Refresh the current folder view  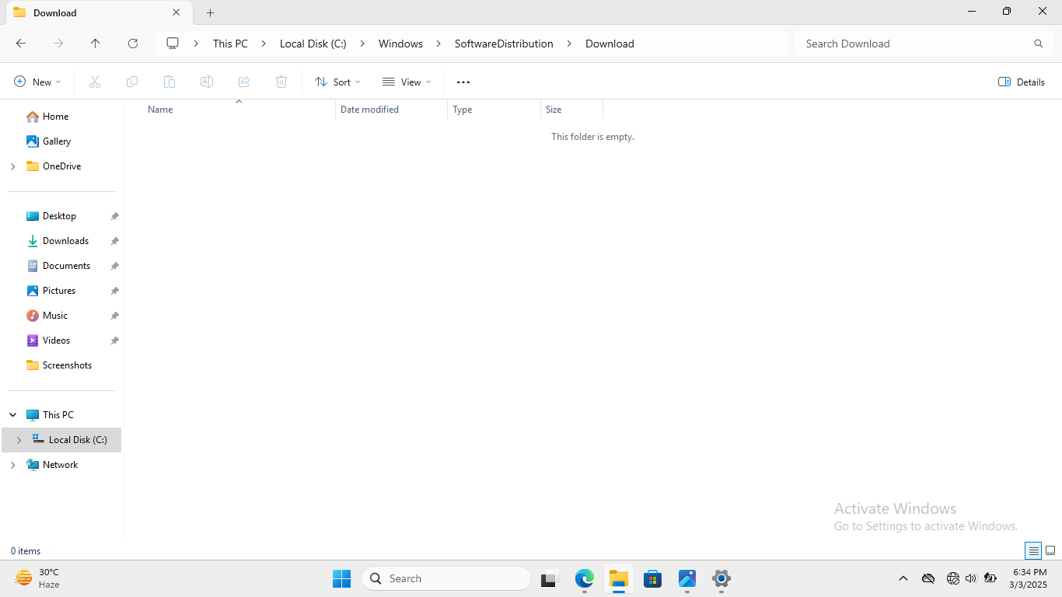point(132,44)
